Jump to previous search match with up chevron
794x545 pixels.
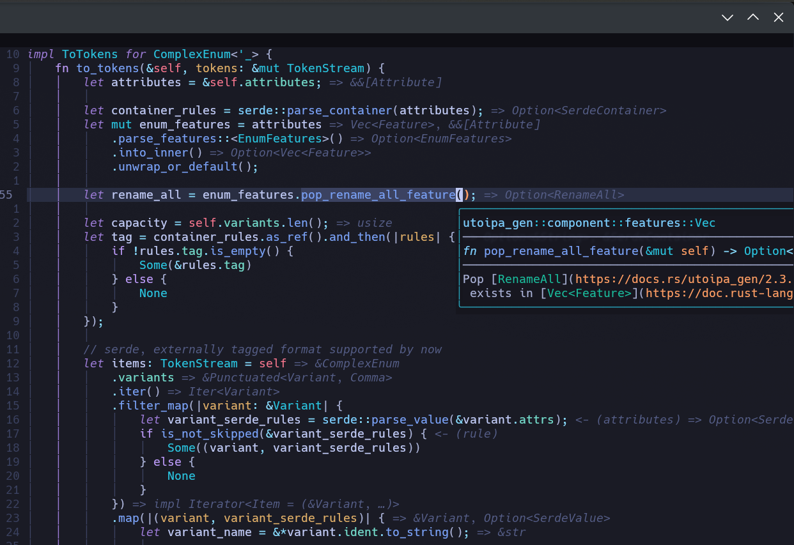tap(753, 17)
